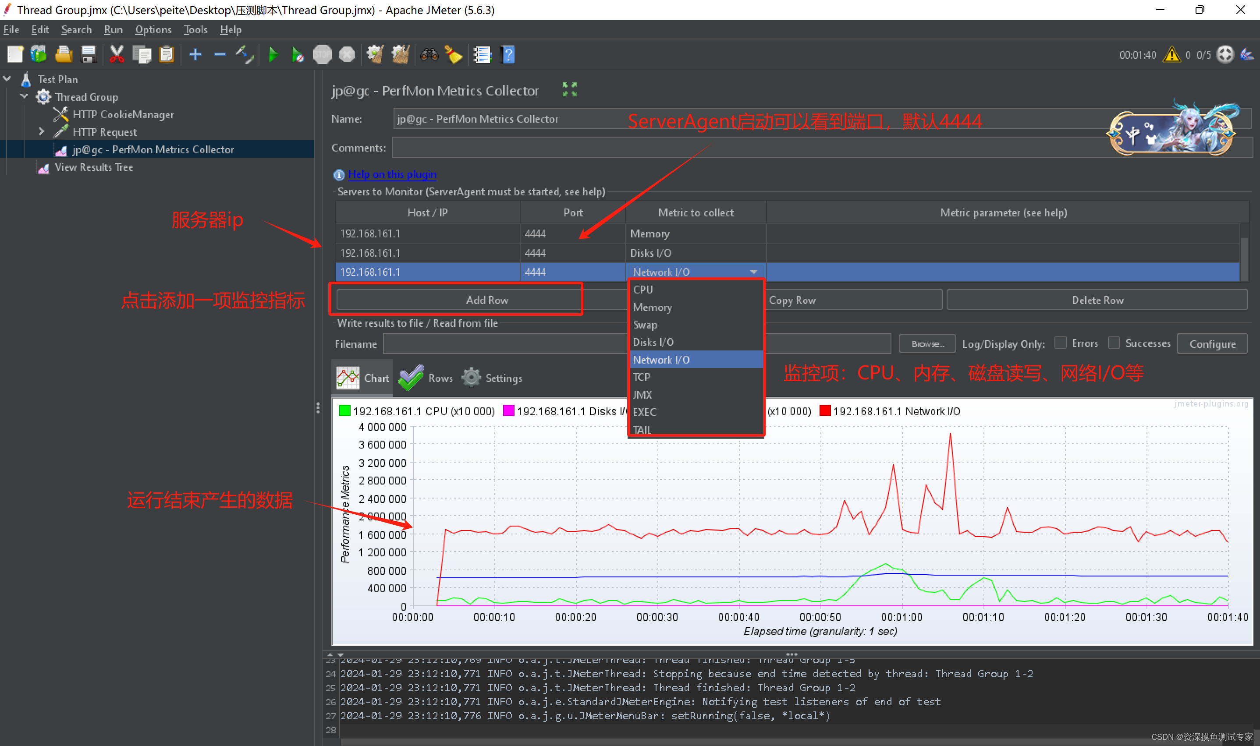The image size is (1260, 746).
Task: Save the test plan with disk icon
Action: pyautogui.click(x=89, y=54)
